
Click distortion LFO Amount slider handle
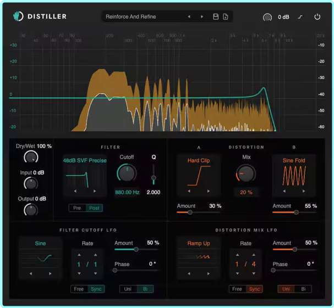294,249
